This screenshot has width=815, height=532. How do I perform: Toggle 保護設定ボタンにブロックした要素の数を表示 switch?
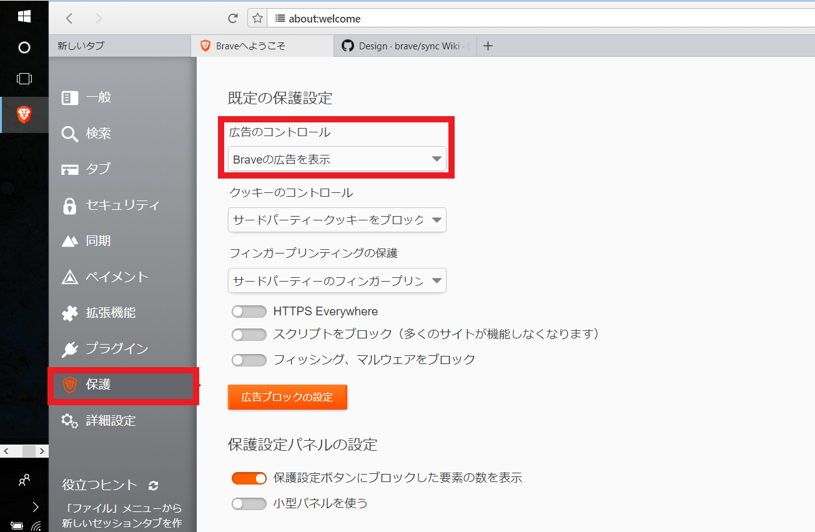click(x=249, y=478)
